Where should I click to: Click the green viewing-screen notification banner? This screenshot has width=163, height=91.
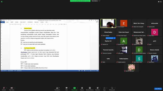80,1
